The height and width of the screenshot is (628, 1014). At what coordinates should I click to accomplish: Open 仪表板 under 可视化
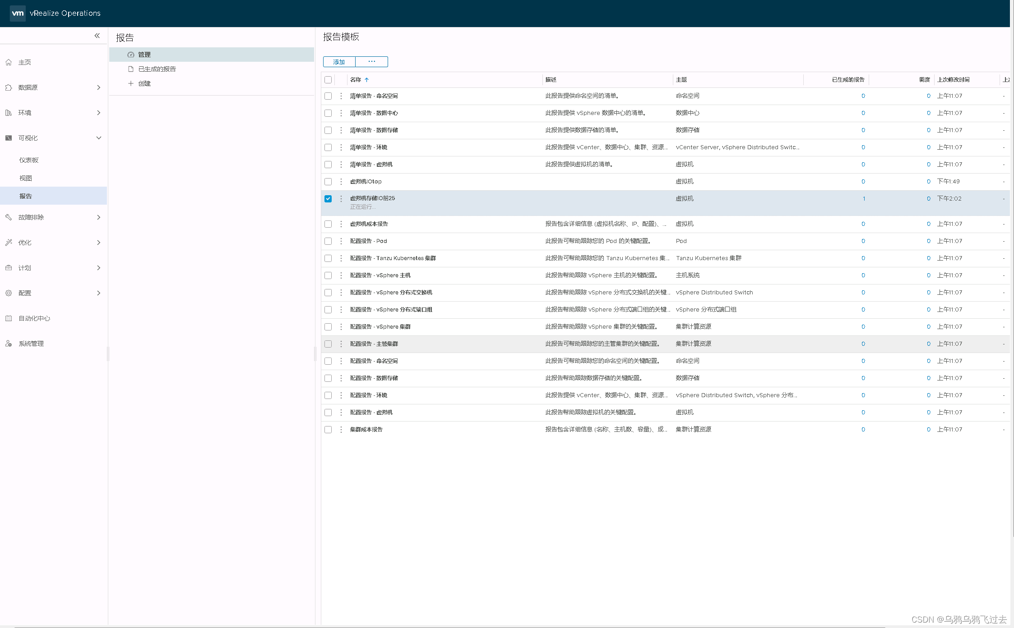pos(29,160)
